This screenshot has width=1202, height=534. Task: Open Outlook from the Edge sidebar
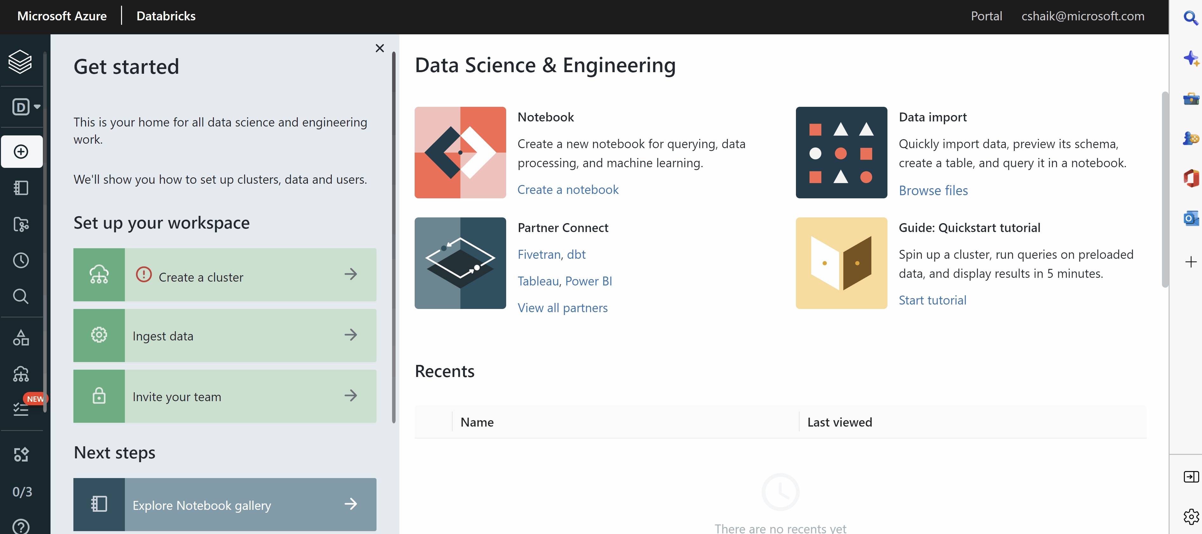point(1191,218)
